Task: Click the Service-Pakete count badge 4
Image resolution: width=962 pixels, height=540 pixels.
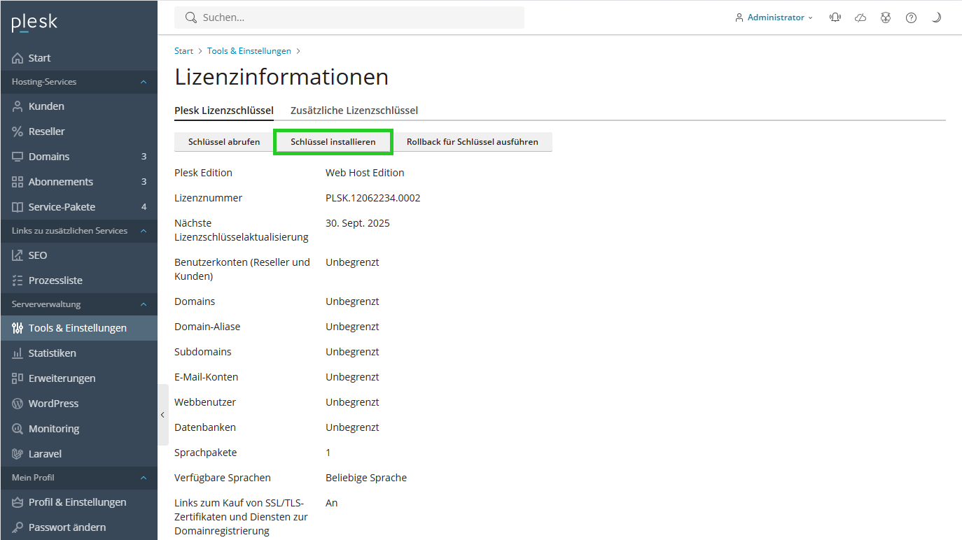Action: (144, 207)
